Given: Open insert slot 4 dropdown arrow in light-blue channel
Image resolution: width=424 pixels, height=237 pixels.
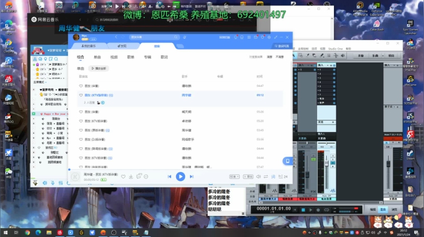Looking at the screenshot, I should 318,82.
